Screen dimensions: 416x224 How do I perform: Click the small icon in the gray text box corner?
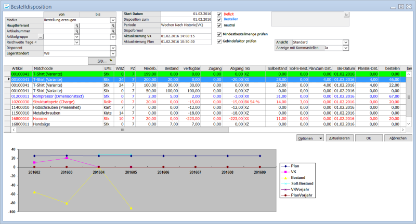coord(346,15)
